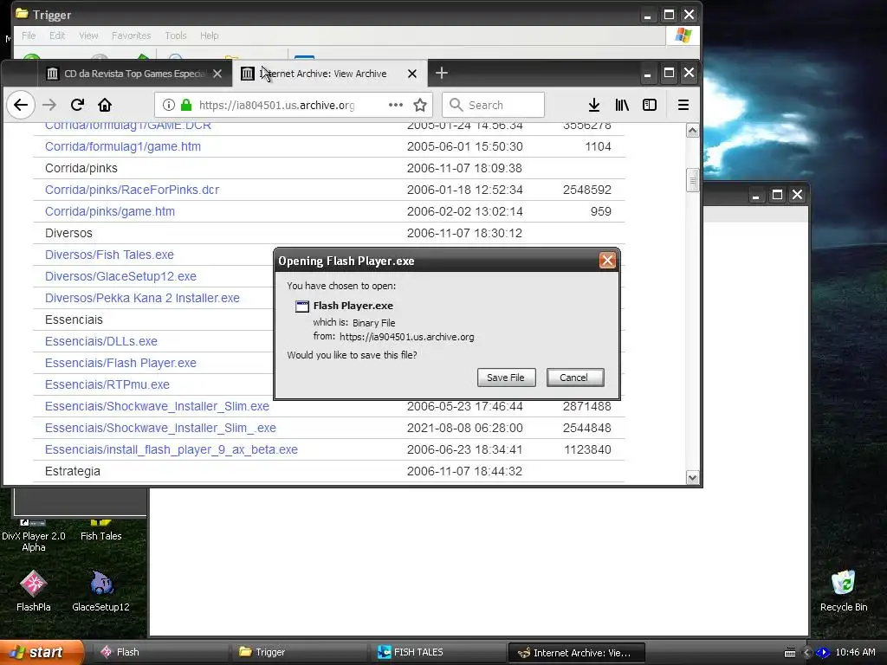Reload the current page
The width and height of the screenshot is (887, 665).
click(77, 105)
